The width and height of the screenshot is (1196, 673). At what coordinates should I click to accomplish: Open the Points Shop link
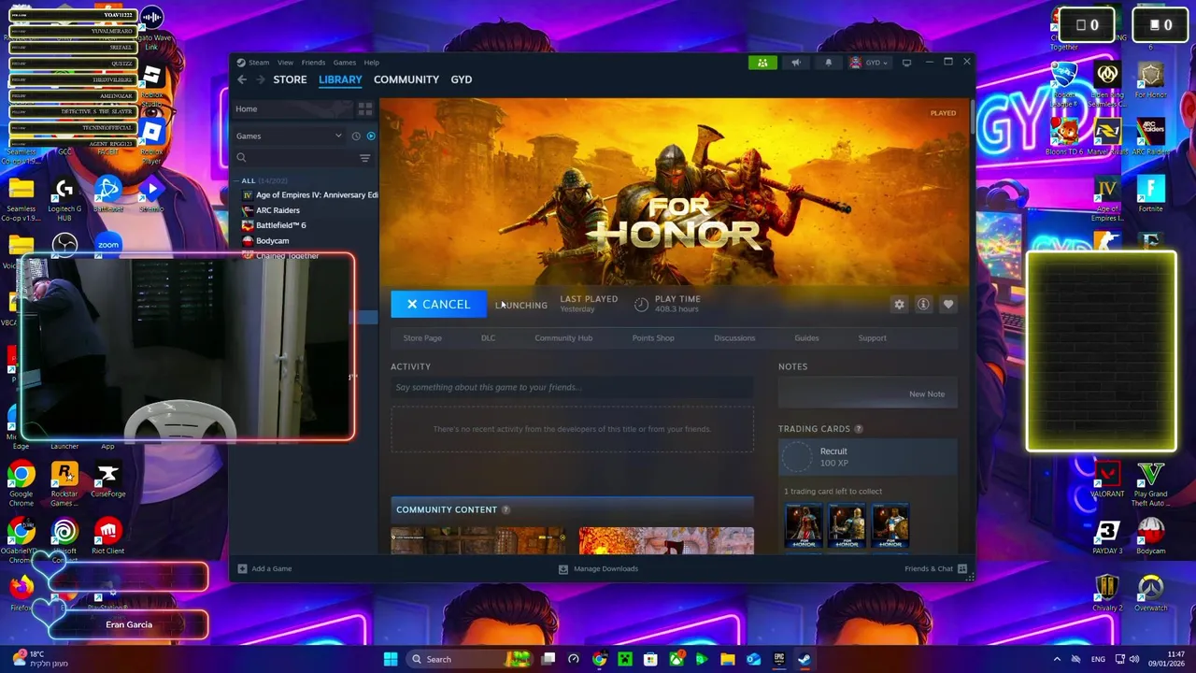[x=653, y=337]
